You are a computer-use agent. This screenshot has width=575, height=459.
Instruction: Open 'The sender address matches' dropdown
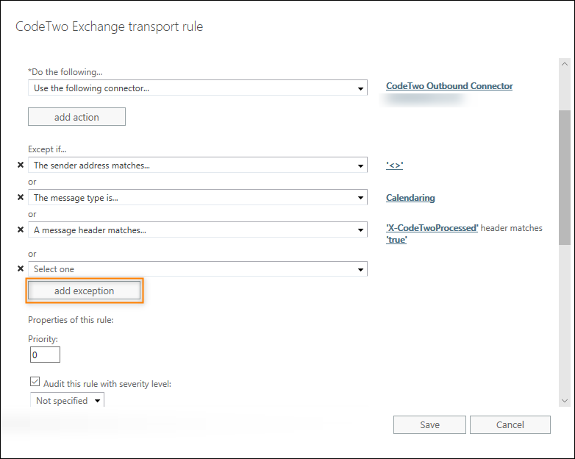tap(198, 165)
